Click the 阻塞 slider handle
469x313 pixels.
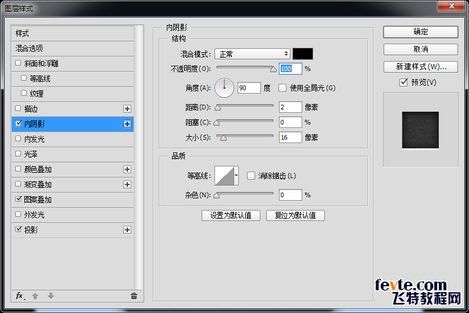tap(217, 123)
